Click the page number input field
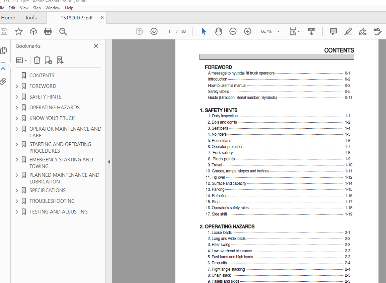This screenshot has width=386, height=283. click(x=169, y=31)
